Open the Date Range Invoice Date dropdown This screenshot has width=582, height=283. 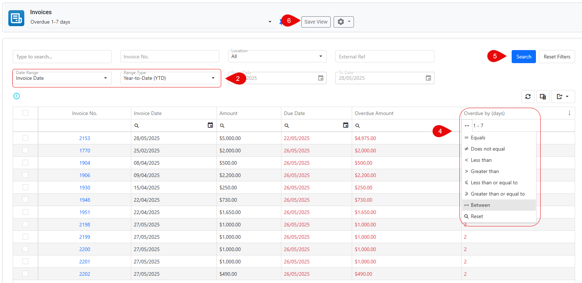click(62, 78)
